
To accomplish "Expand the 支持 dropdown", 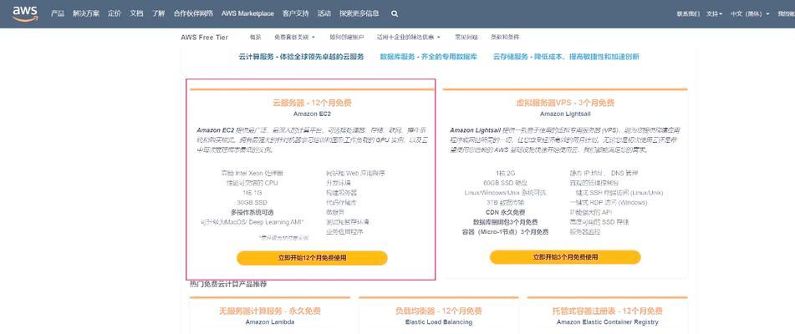I will click(x=714, y=14).
